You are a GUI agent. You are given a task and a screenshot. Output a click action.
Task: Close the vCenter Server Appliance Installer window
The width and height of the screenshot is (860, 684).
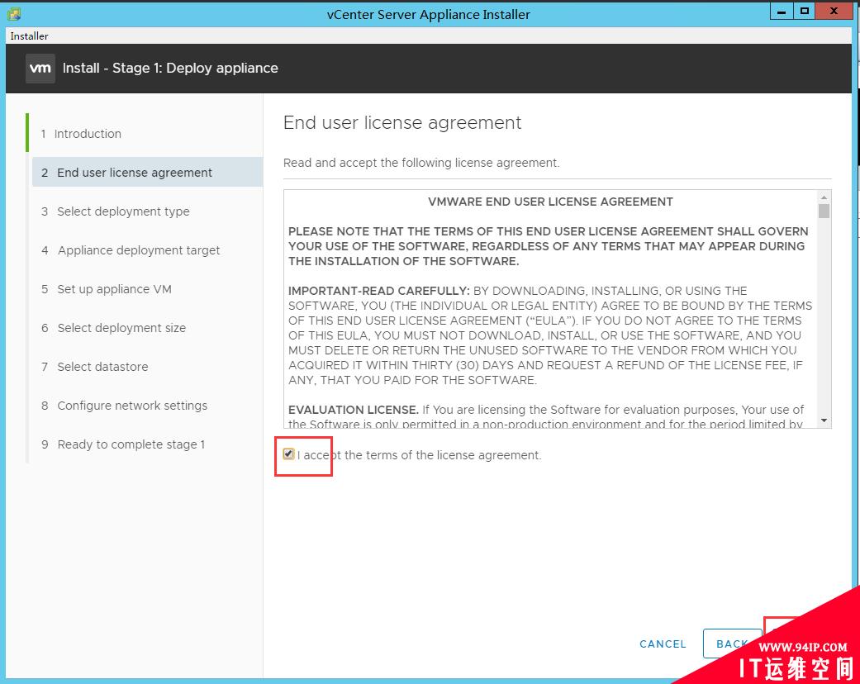(x=834, y=11)
